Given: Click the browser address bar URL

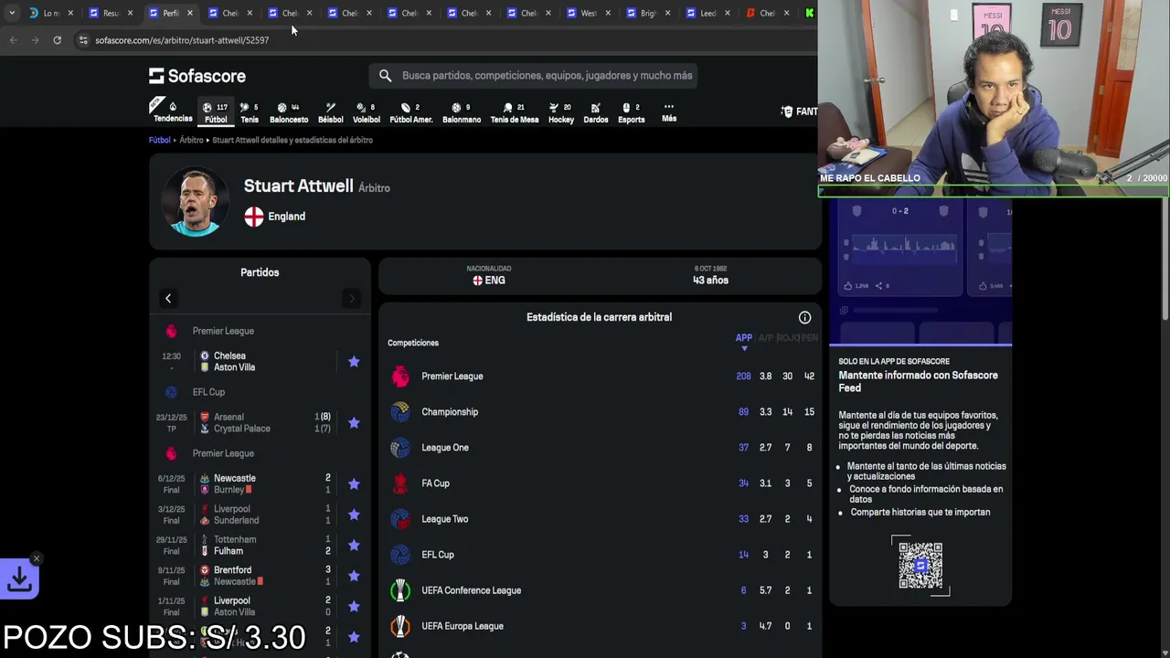Looking at the screenshot, I should [x=182, y=40].
